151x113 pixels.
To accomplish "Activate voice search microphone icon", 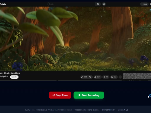I will point(104,4).
